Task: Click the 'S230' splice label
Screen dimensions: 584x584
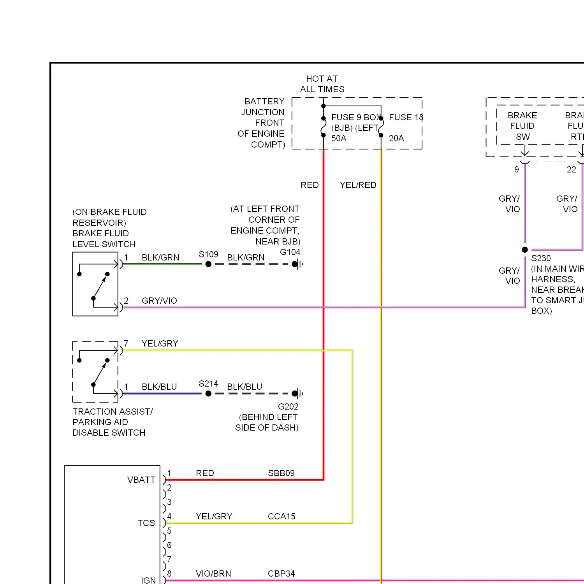Action: [541, 258]
